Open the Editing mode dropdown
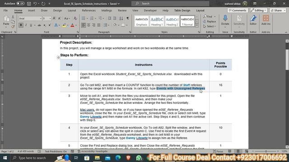 (259, 10)
